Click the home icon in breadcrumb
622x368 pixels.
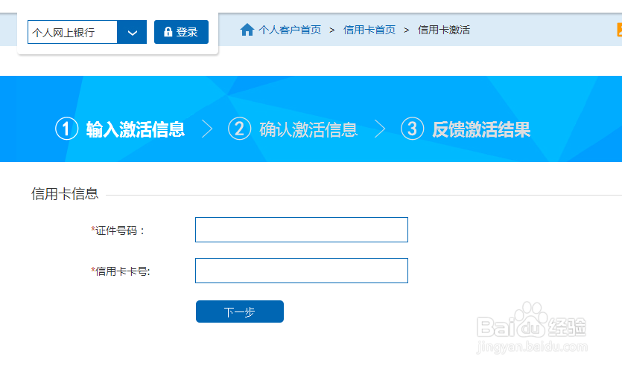[x=247, y=30]
